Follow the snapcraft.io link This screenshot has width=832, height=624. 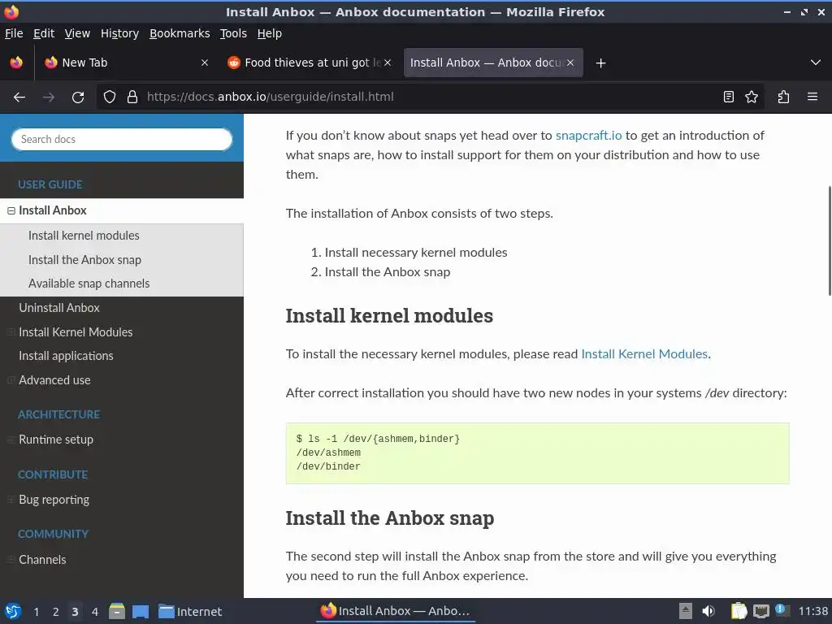click(x=588, y=136)
